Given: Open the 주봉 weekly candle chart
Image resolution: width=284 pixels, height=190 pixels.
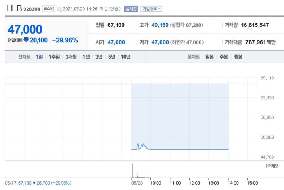Looking at the screenshot, I should 224,57.
